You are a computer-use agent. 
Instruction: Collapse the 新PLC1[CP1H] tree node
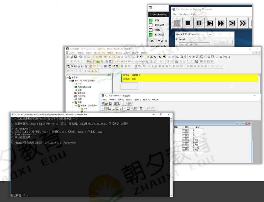[70, 81]
